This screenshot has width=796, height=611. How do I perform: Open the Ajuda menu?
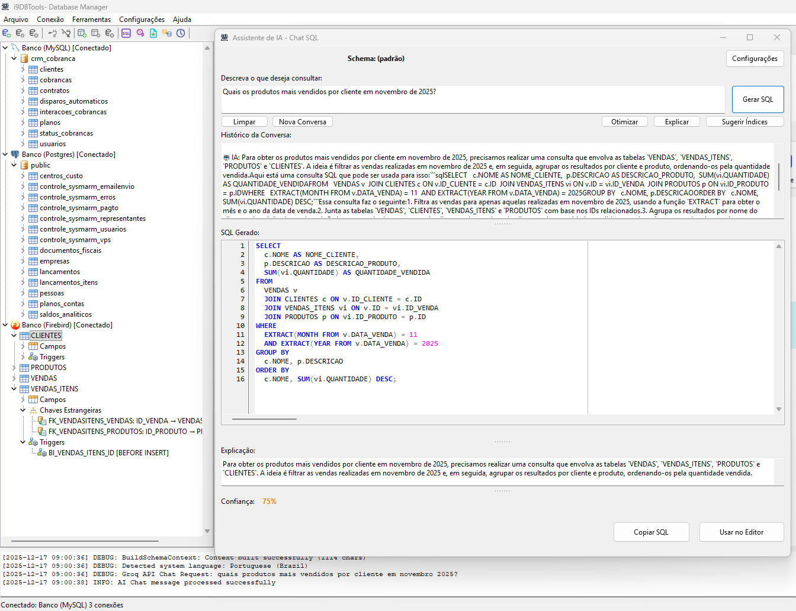(x=182, y=20)
